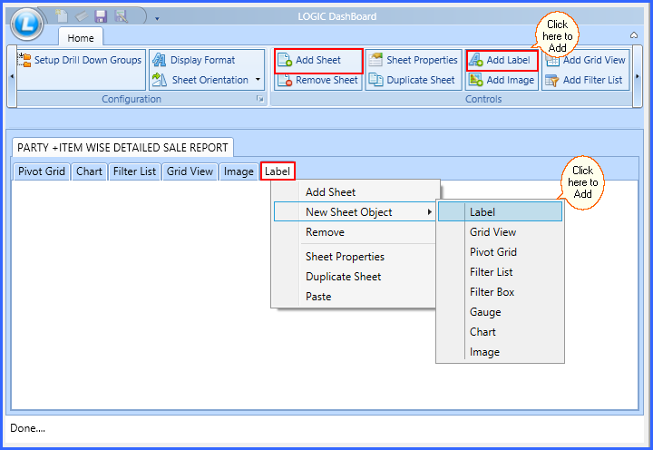
Task: Choose Add Sheet in context menu
Action: 356,192
